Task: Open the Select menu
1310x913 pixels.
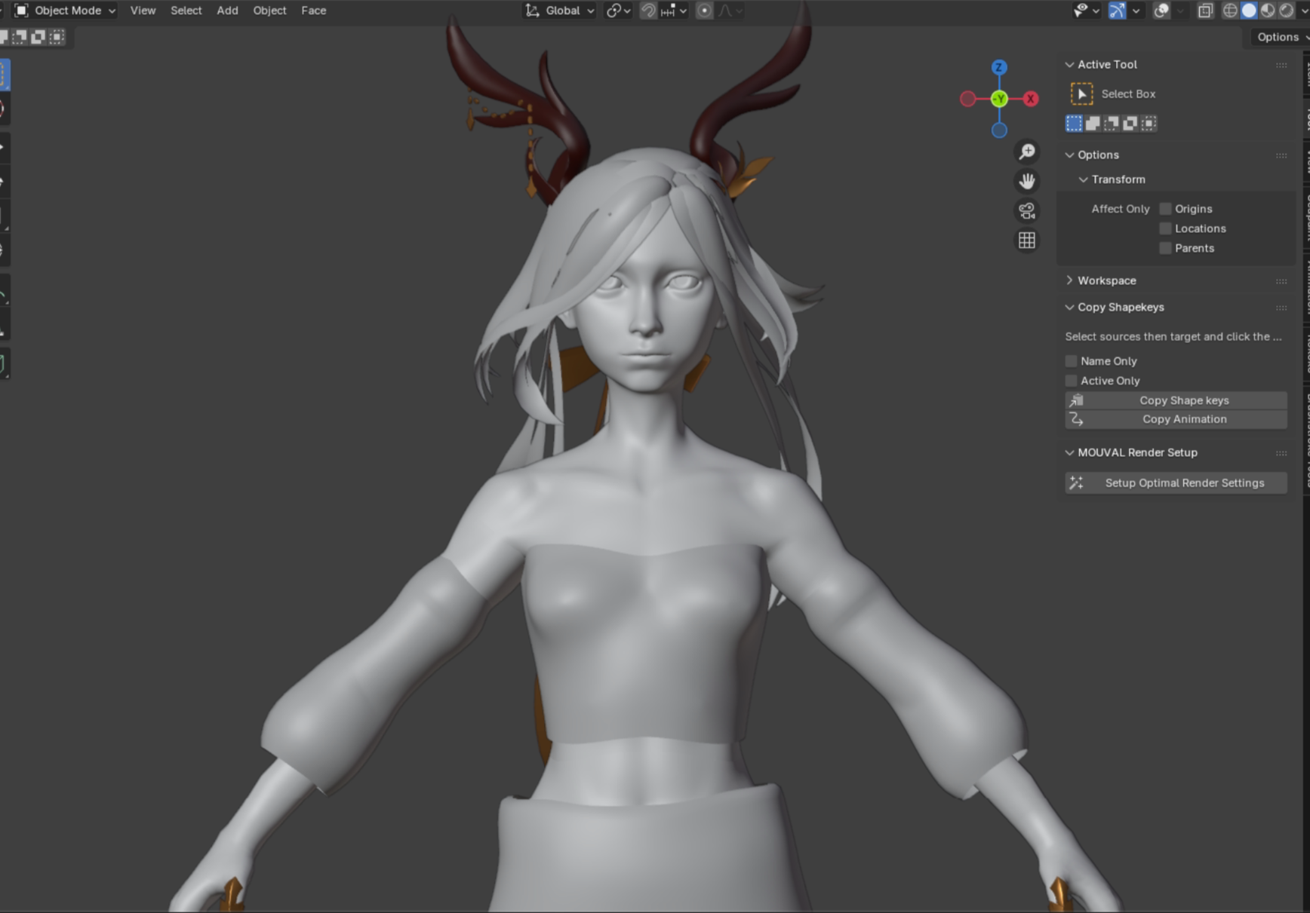Action: [186, 11]
